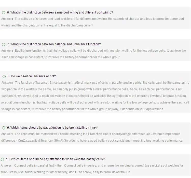Click the circle icon beside question 6

click(x=4, y=13)
